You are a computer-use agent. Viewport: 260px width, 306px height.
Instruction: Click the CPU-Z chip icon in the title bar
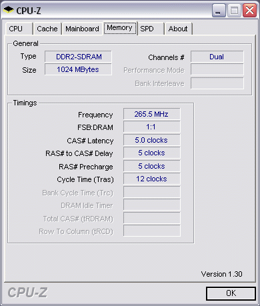pyautogui.click(x=9, y=10)
